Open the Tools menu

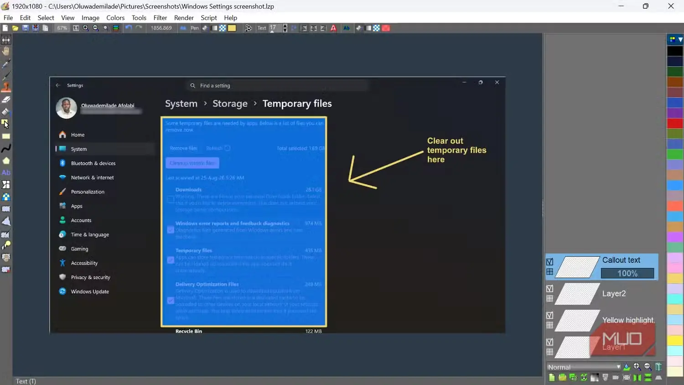click(139, 18)
